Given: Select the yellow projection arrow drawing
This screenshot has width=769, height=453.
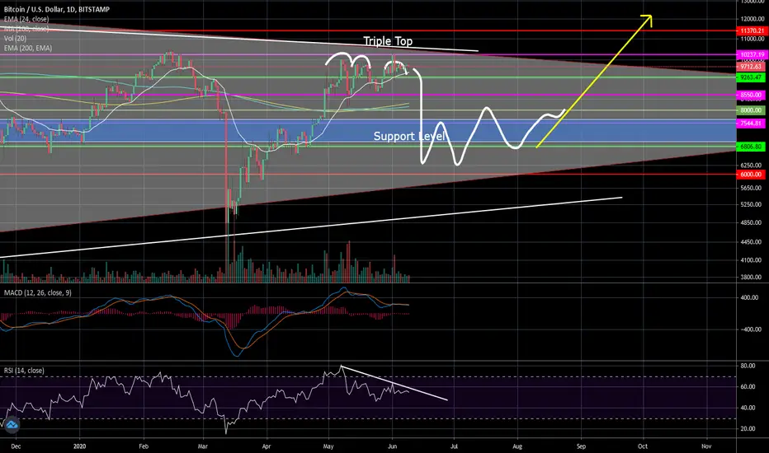Looking at the screenshot, I should click(594, 82).
